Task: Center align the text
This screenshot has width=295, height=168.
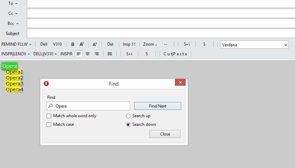Action: [88, 54]
